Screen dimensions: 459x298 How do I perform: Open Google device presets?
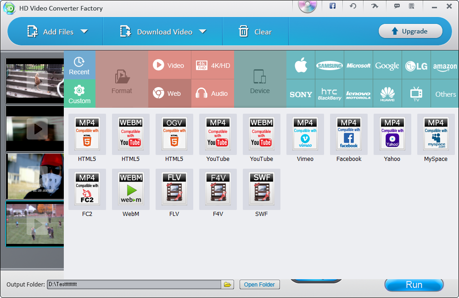pos(387,65)
